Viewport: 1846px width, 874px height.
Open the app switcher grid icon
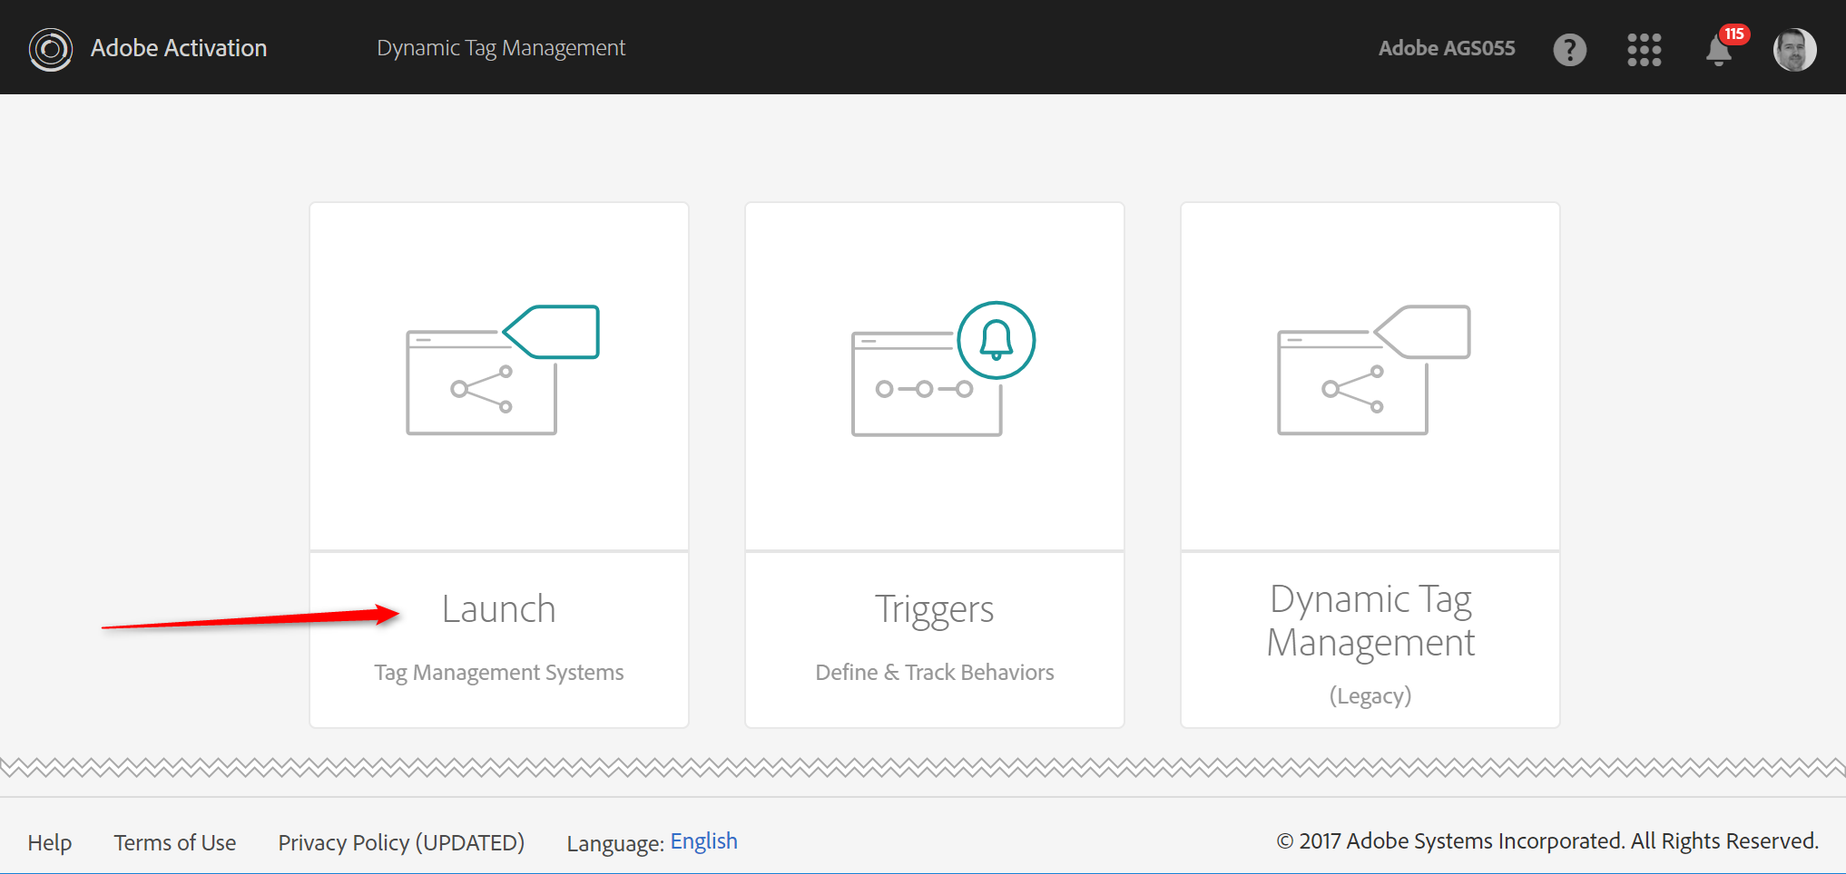[x=1644, y=49]
